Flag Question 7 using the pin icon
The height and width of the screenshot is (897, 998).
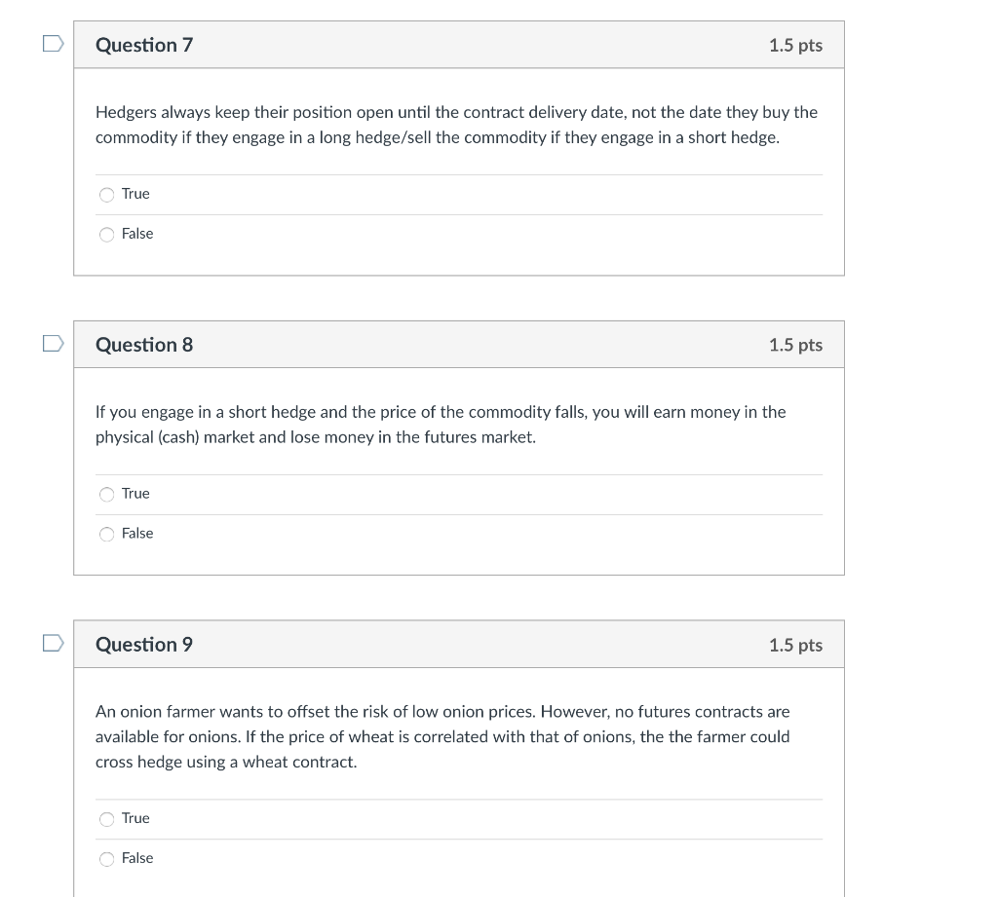point(55,41)
